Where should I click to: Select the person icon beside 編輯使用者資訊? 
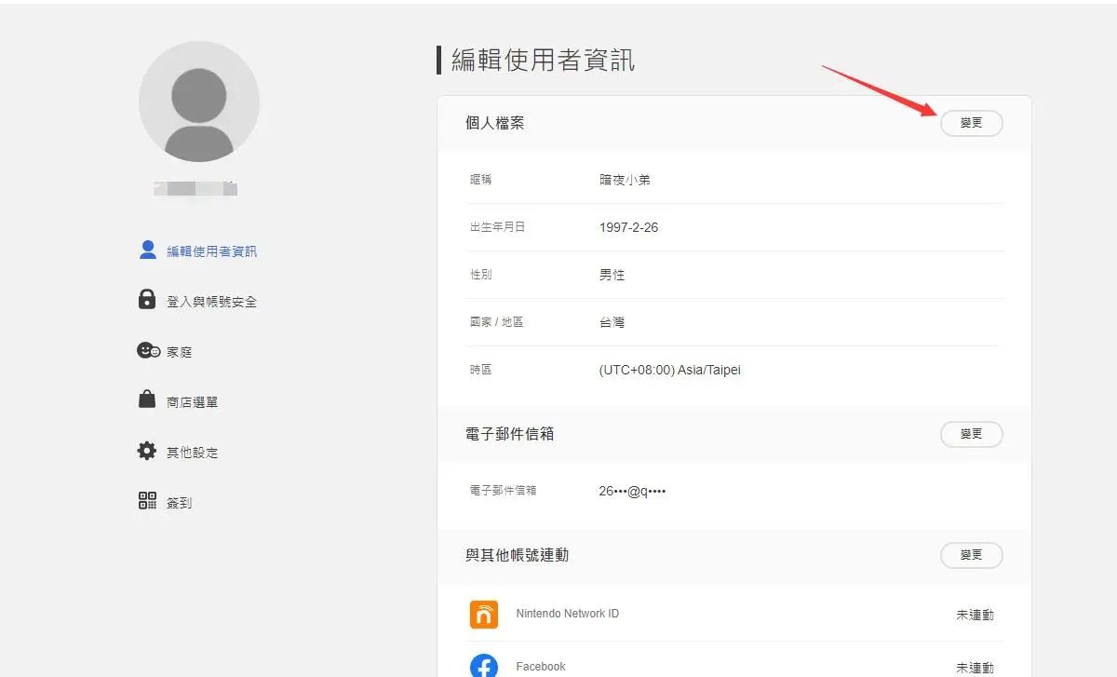(147, 250)
